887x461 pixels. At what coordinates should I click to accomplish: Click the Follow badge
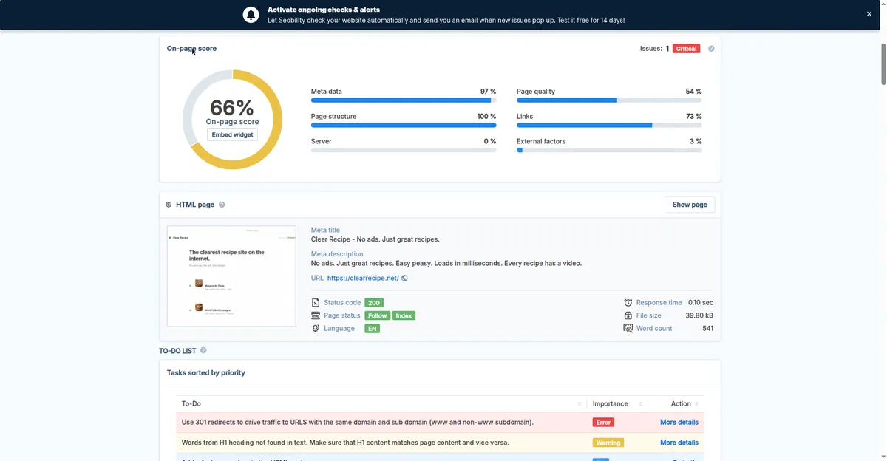coord(377,315)
